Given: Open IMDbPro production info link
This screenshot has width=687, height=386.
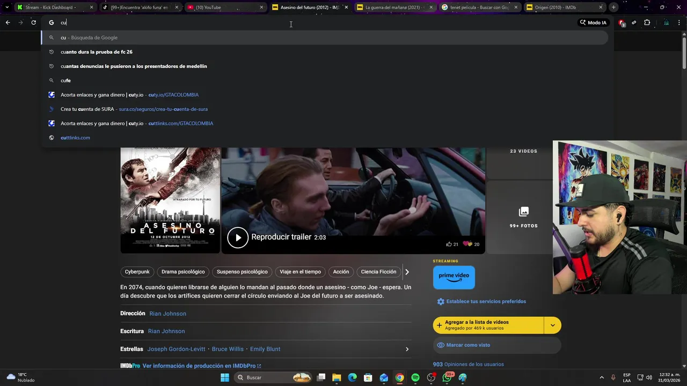Looking at the screenshot, I should [202, 366].
